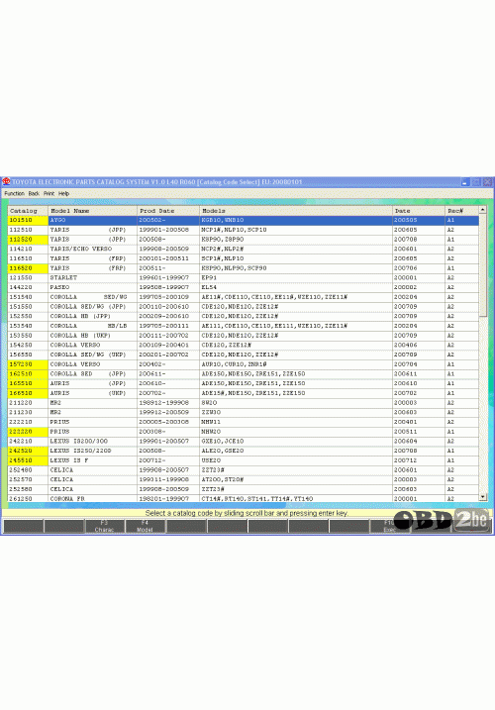Click the Prod Date column header
Screen dimensions: 495x710
168,211
